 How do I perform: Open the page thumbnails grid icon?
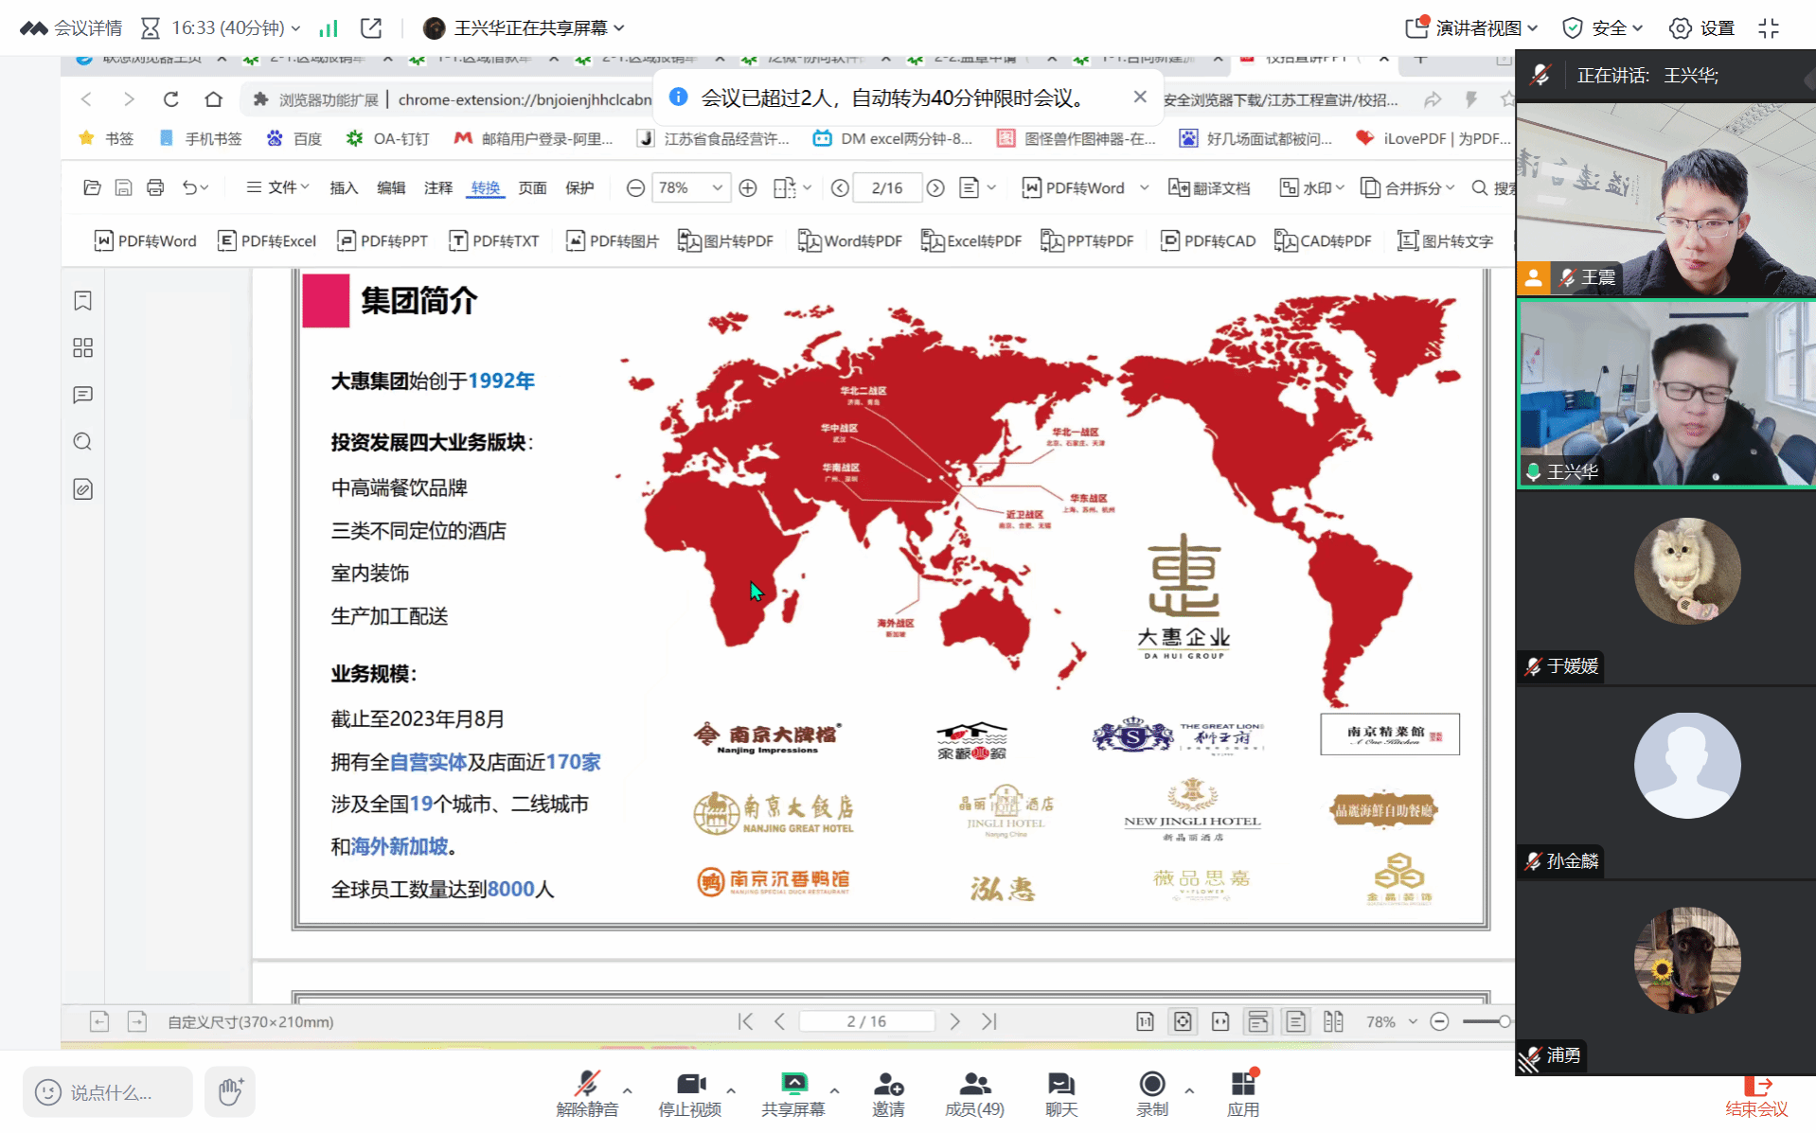pyautogui.click(x=82, y=348)
